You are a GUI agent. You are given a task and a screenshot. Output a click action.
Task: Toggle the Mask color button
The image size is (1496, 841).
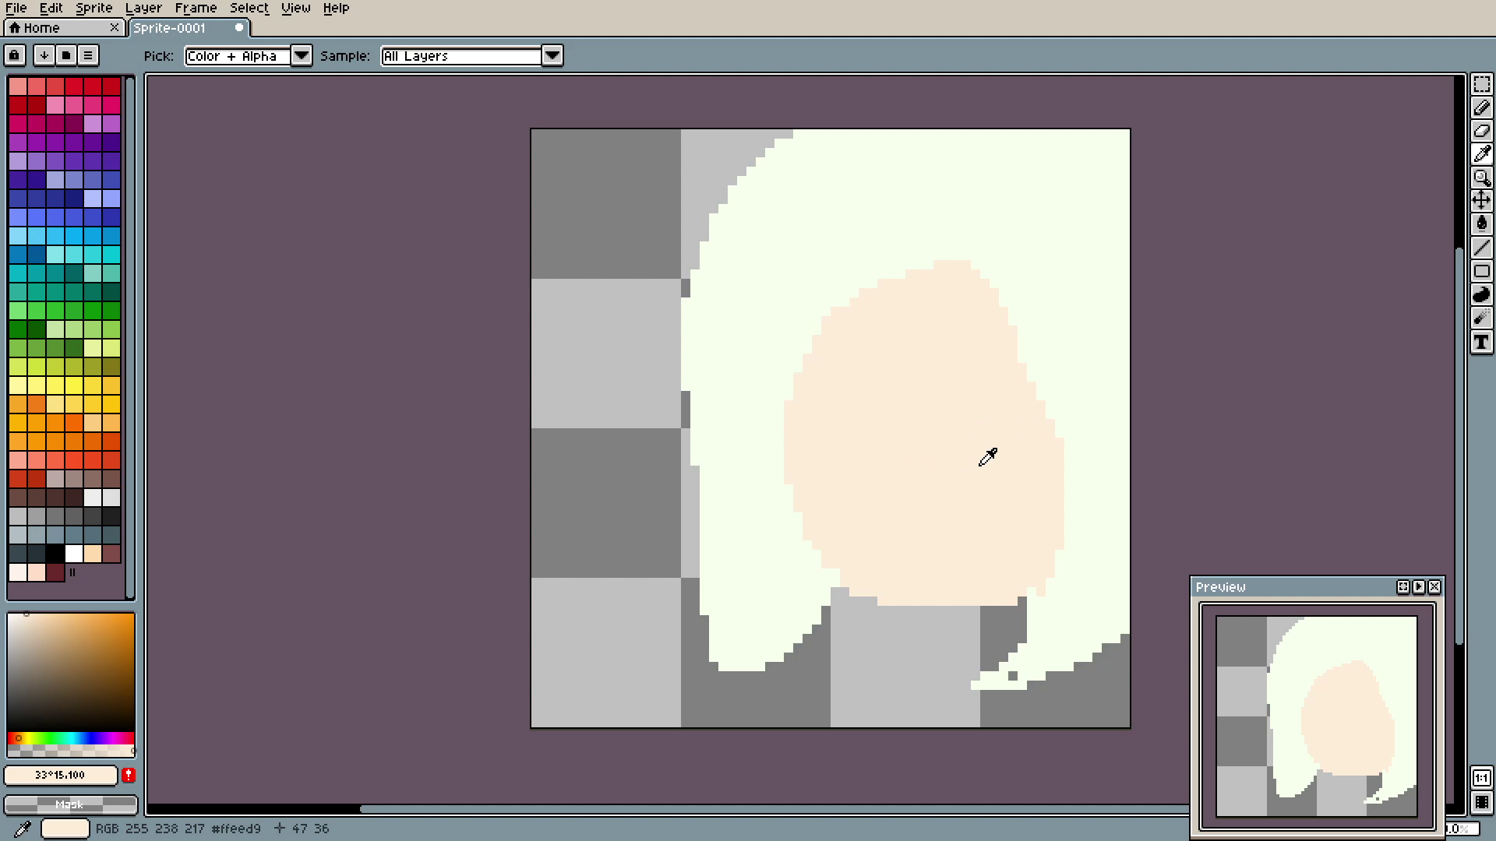coord(70,804)
